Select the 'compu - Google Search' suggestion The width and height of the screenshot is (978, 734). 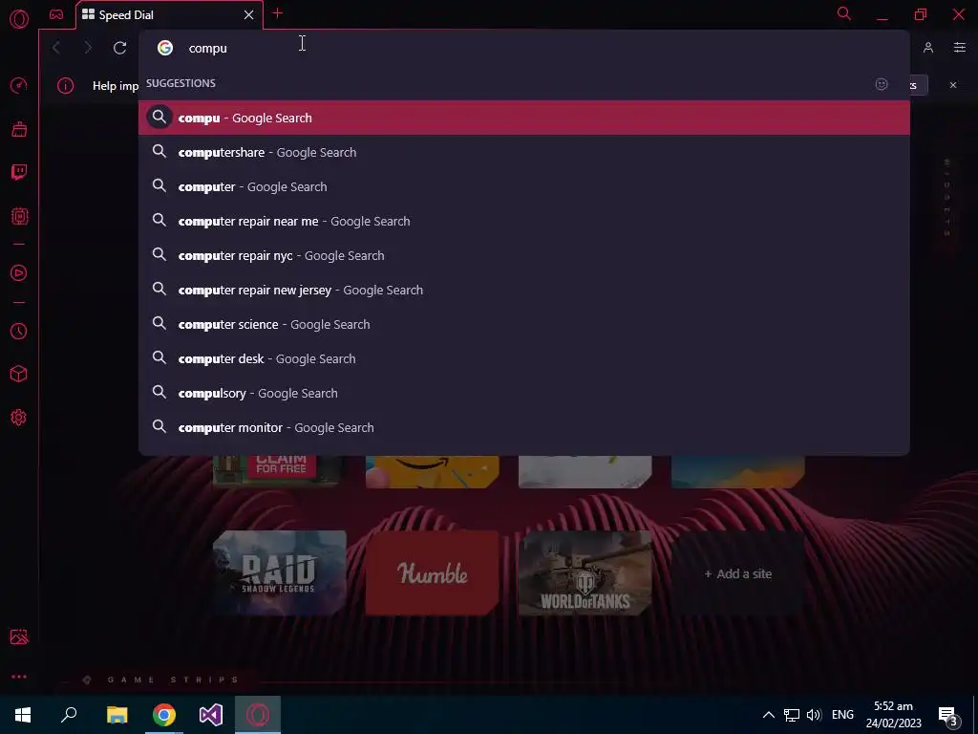[x=524, y=118]
